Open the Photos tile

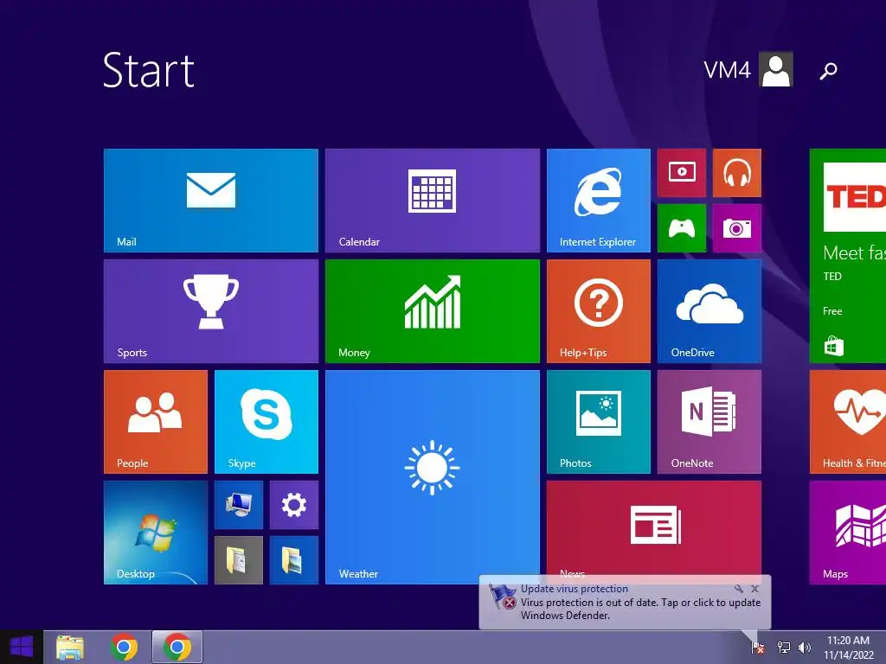pyautogui.click(x=599, y=422)
